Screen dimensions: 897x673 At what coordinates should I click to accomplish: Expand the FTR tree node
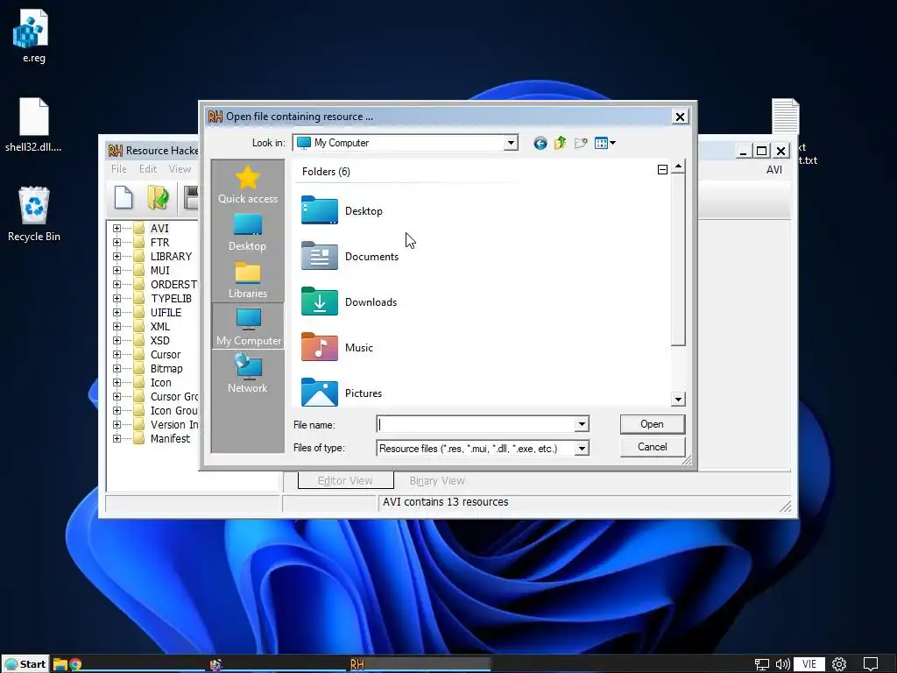pos(117,242)
